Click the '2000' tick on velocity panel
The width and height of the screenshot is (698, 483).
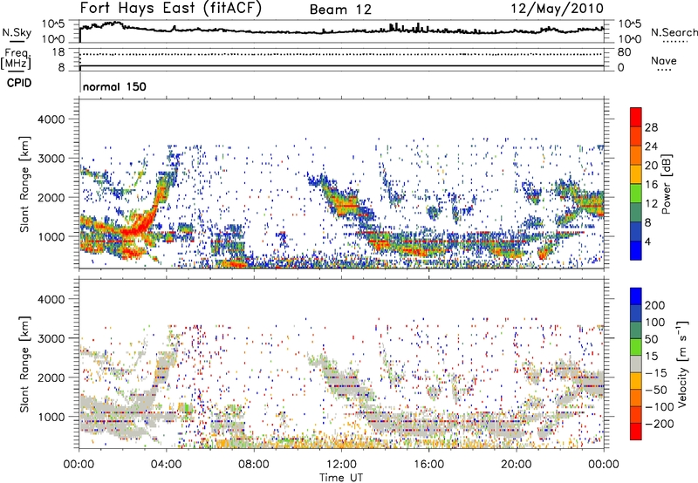click(51, 378)
